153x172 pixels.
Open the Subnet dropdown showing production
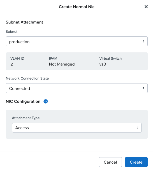(77, 41)
